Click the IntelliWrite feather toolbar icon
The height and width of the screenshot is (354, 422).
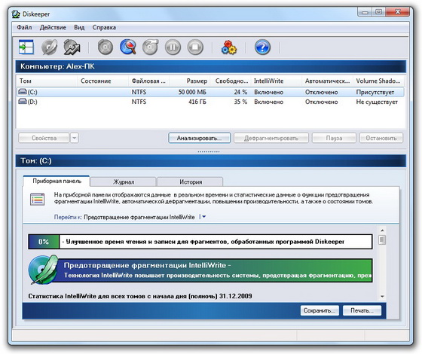49,47
